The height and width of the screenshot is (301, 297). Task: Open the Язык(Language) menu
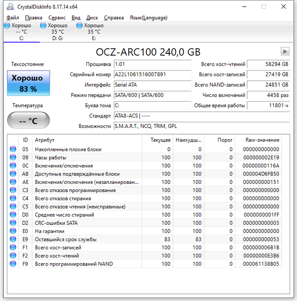tap(148, 18)
